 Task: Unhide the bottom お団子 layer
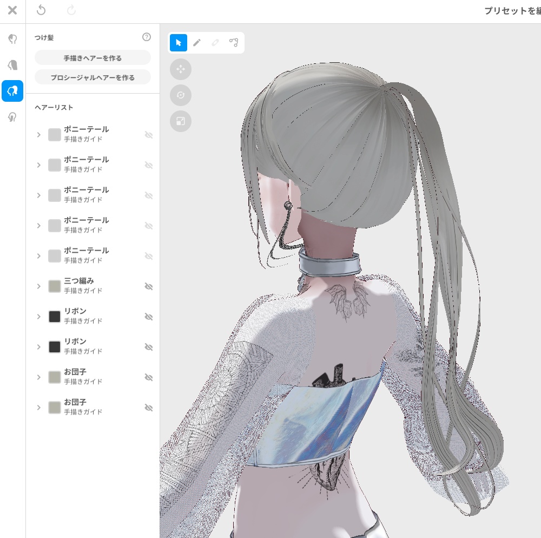(149, 408)
